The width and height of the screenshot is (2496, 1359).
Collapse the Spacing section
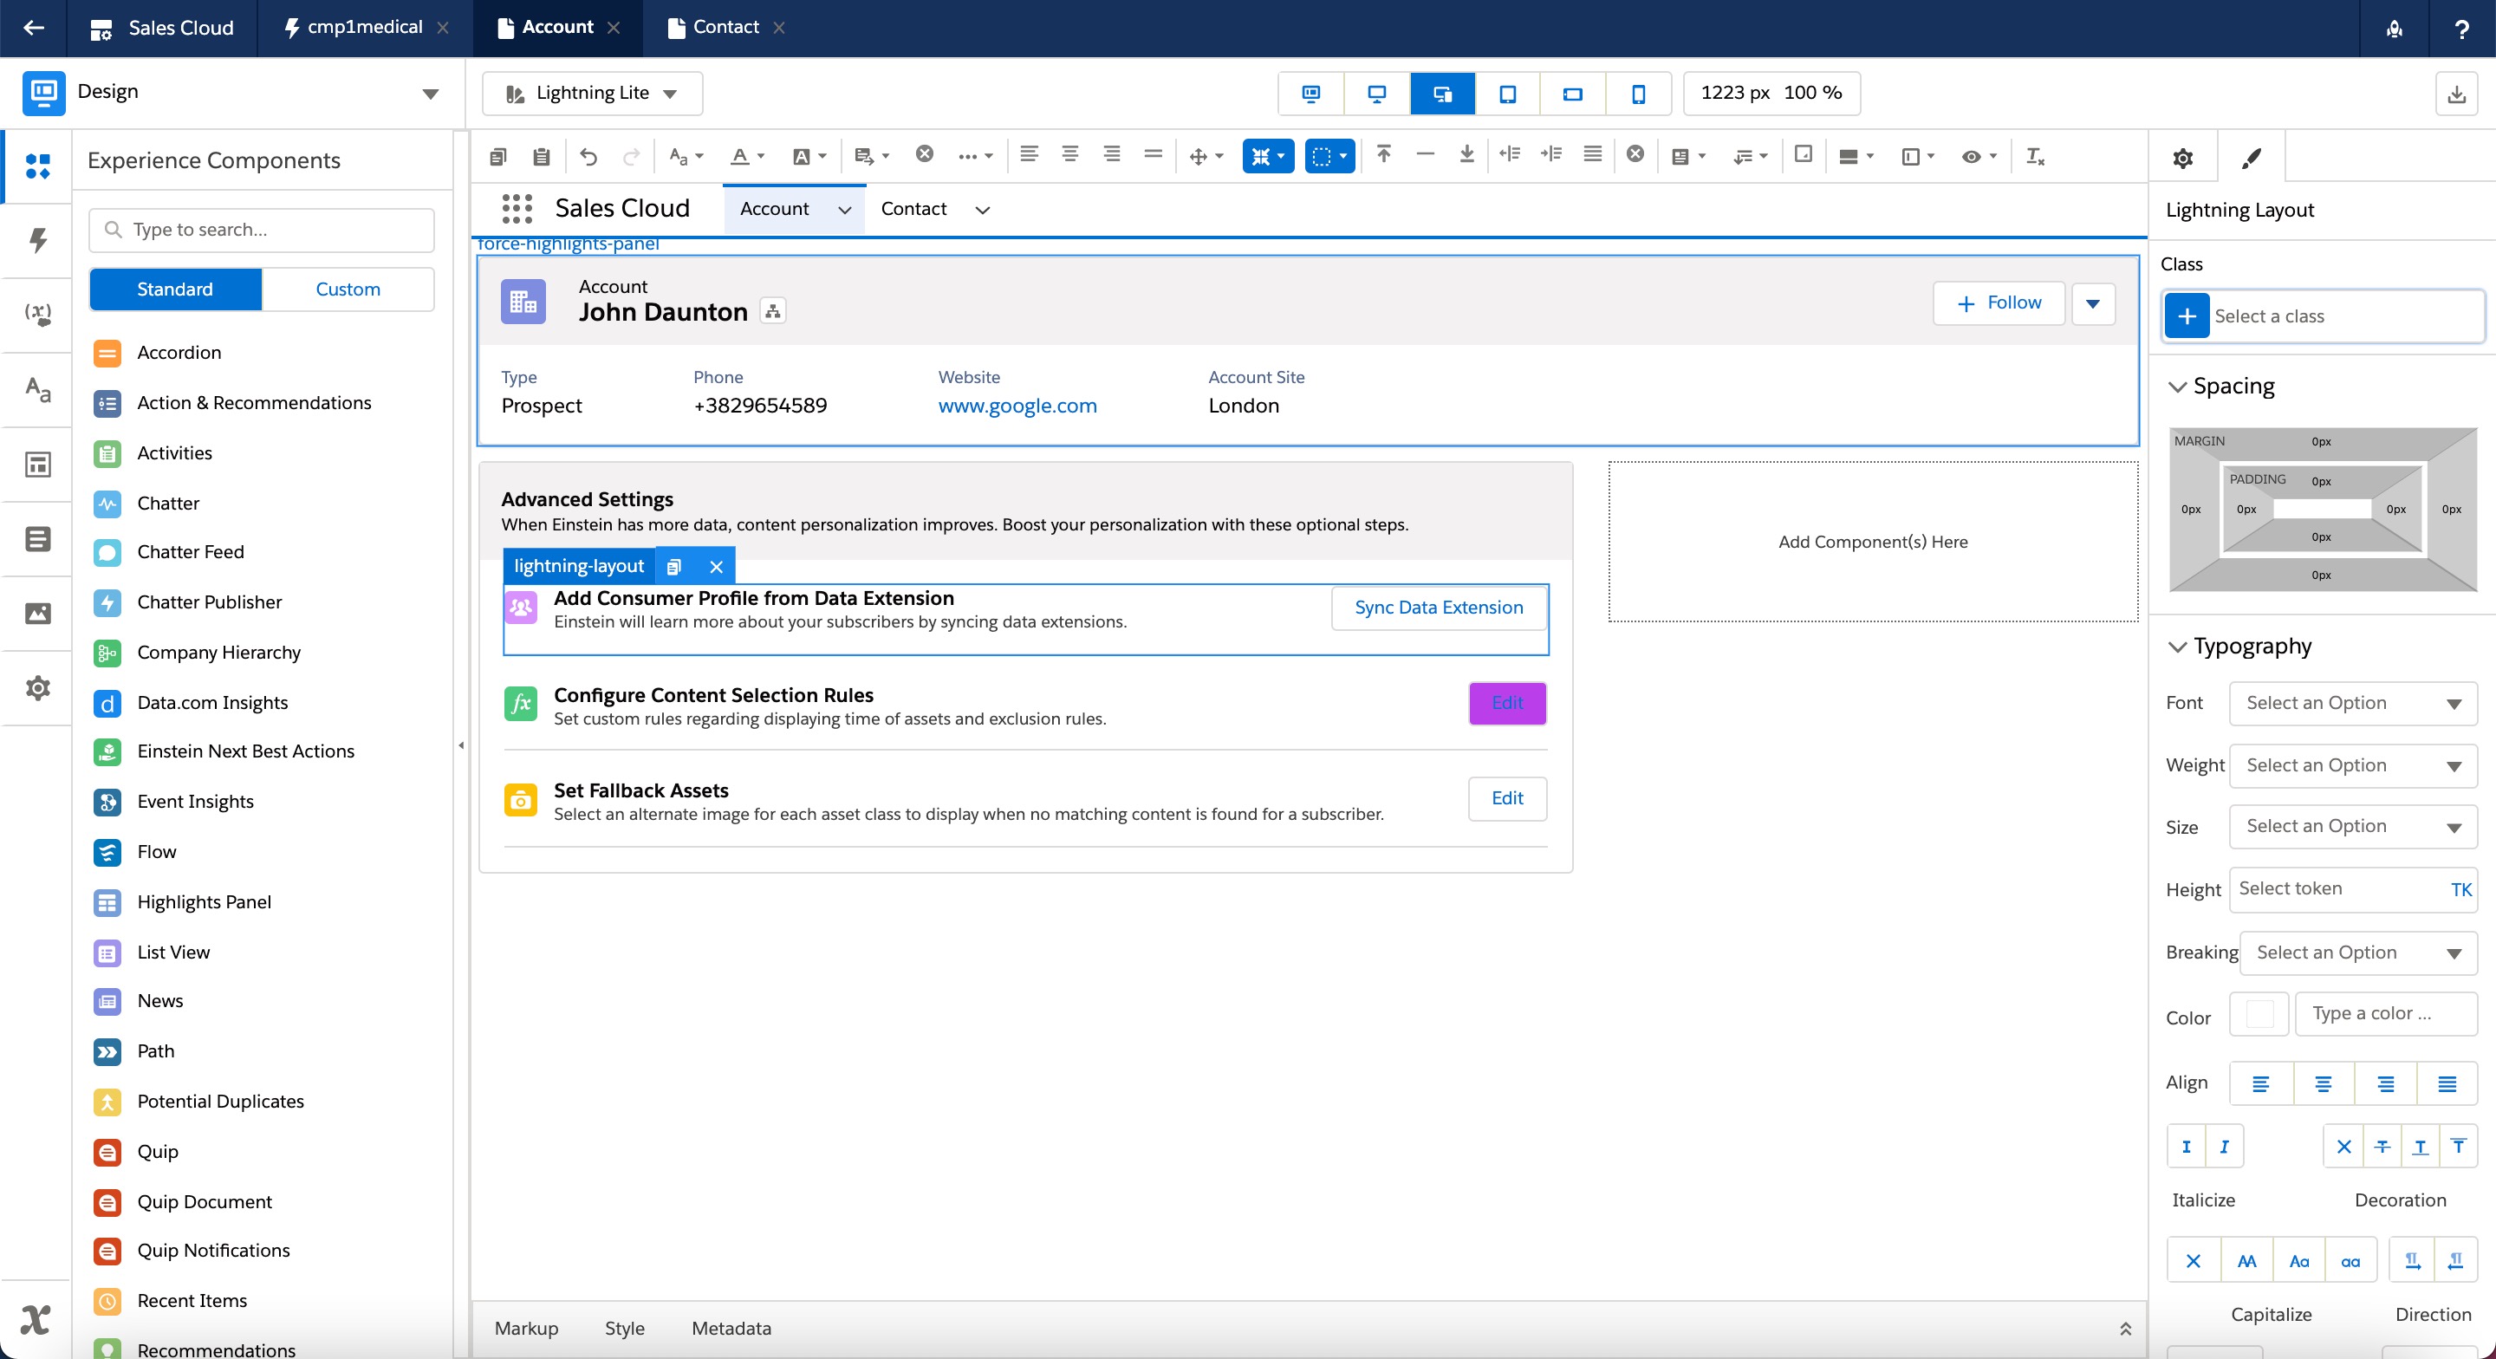click(2177, 387)
